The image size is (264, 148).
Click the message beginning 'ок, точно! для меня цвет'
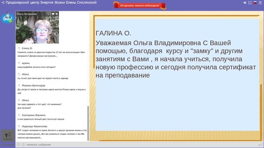point(43,78)
